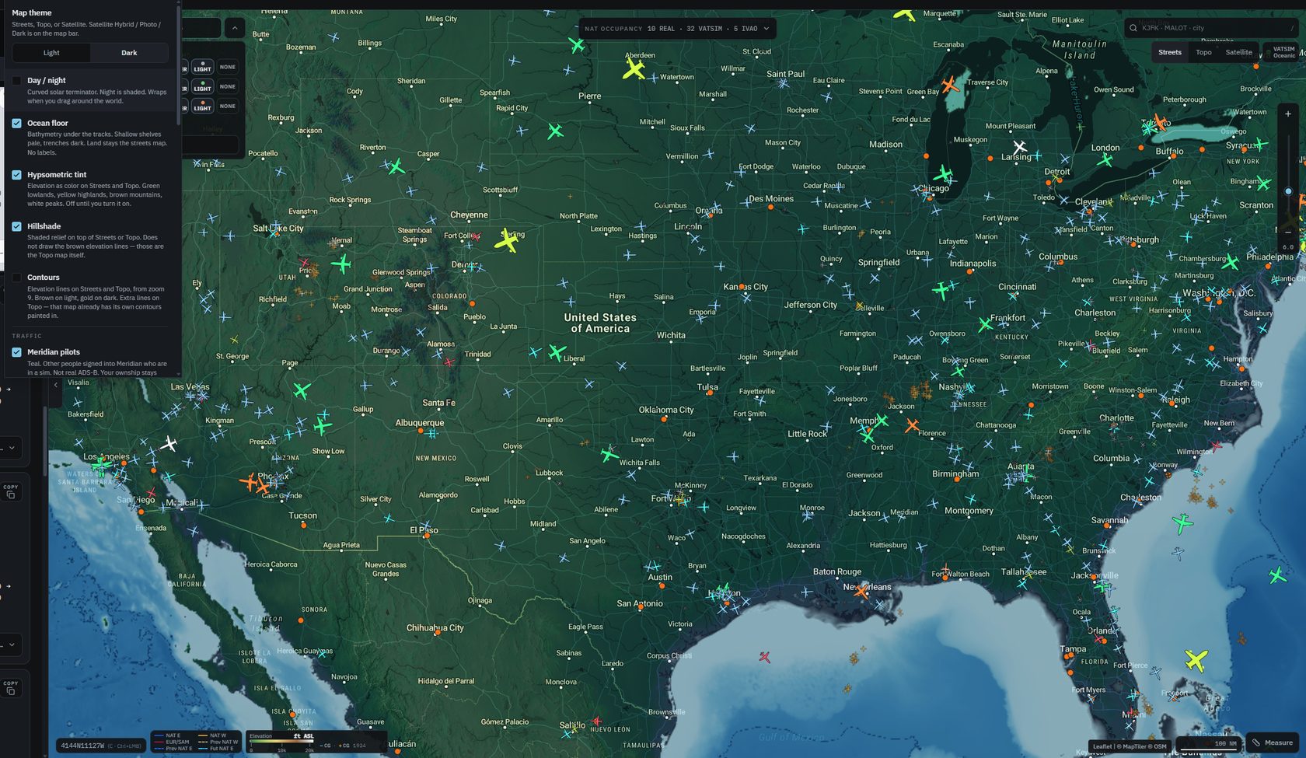Turn off the Hillshade checkbox

pos(16,226)
